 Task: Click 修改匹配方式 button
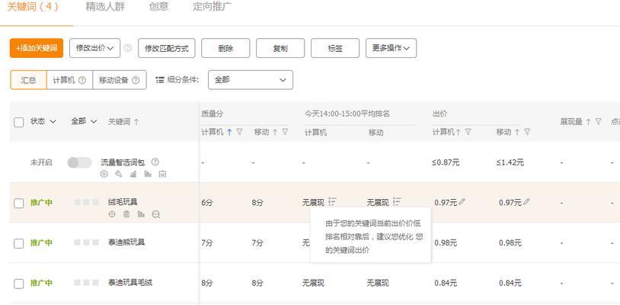pyautogui.click(x=167, y=48)
